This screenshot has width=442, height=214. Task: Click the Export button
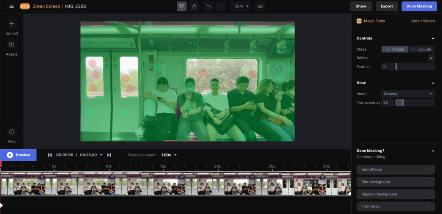coord(387,6)
